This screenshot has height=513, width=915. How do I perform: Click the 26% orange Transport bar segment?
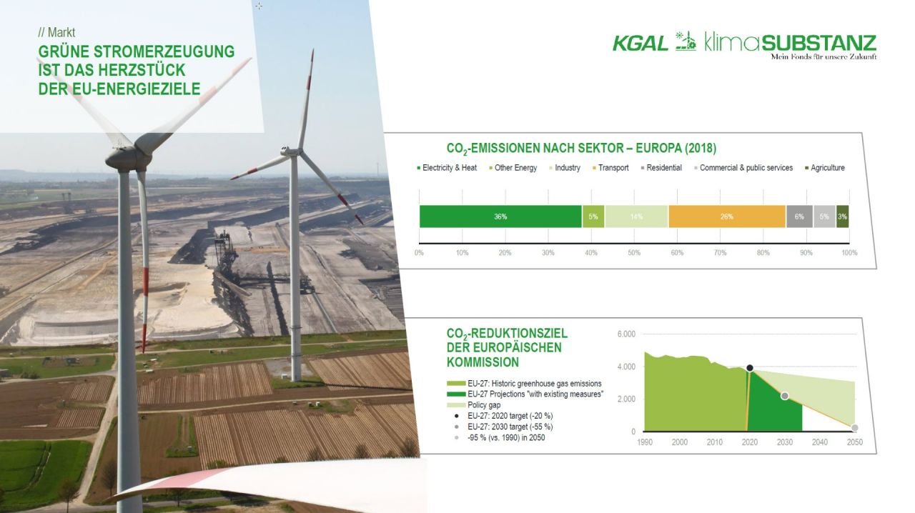[x=726, y=216]
